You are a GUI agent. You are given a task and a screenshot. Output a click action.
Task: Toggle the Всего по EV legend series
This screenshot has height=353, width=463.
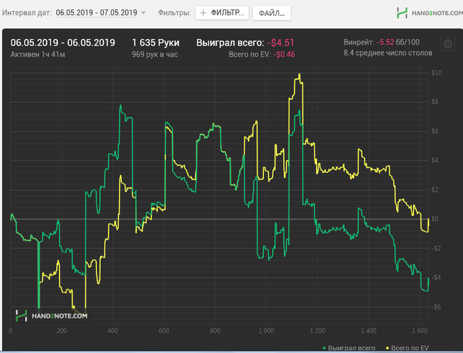407,348
